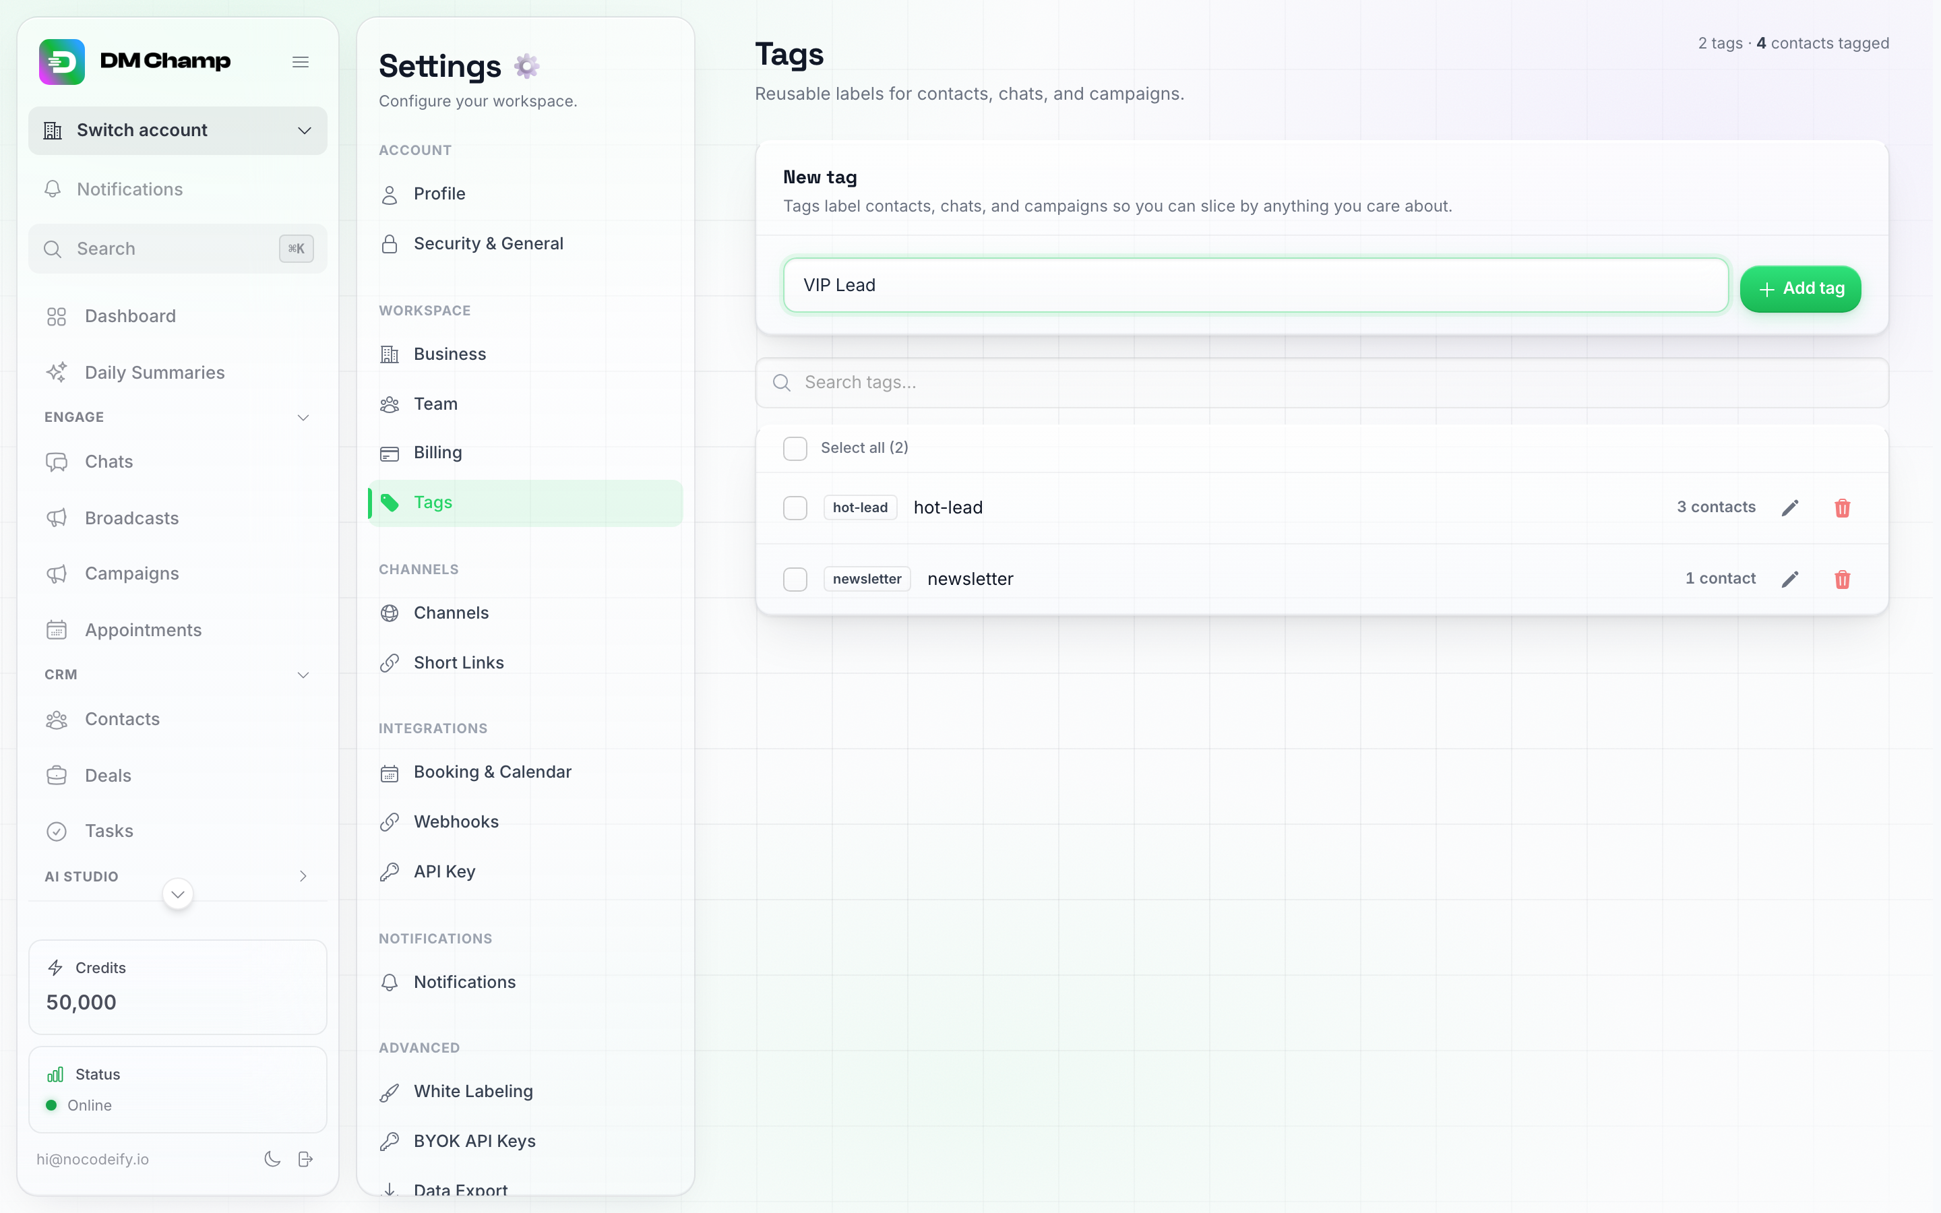Click the DM Champ logo icon
The width and height of the screenshot is (1941, 1213).
click(x=62, y=62)
